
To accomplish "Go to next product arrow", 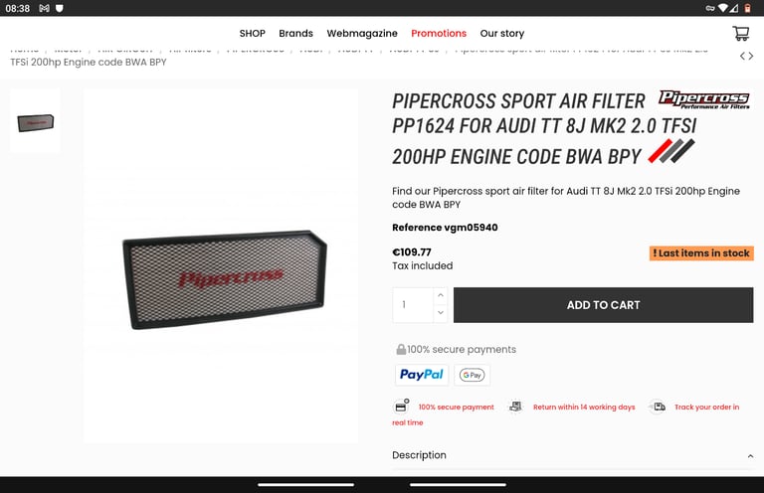I will tap(751, 56).
